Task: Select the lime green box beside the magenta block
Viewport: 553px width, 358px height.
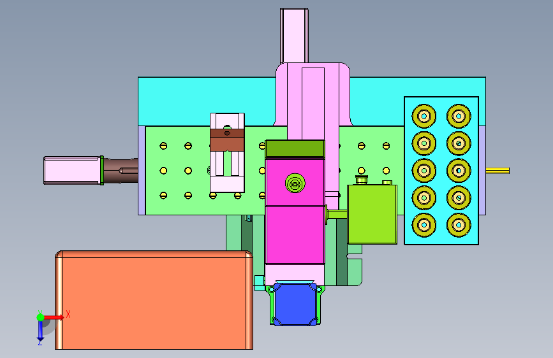Action: pyautogui.click(x=372, y=214)
